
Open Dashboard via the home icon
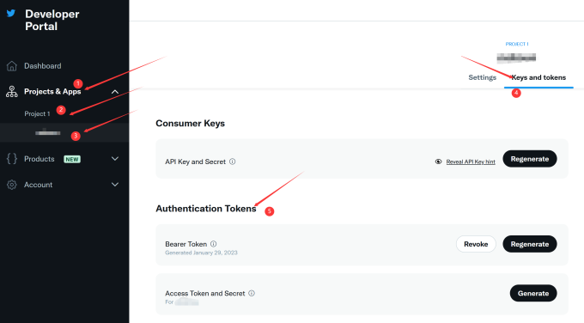coord(11,66)
